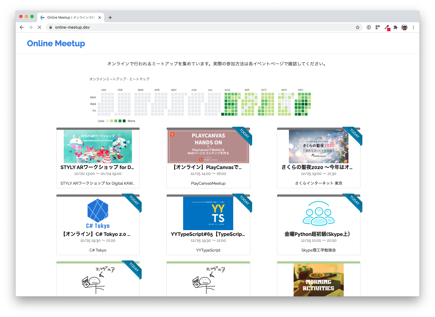Open Chrome three-dot menu
Screen dimensions: 435x317
click(413, 27)
